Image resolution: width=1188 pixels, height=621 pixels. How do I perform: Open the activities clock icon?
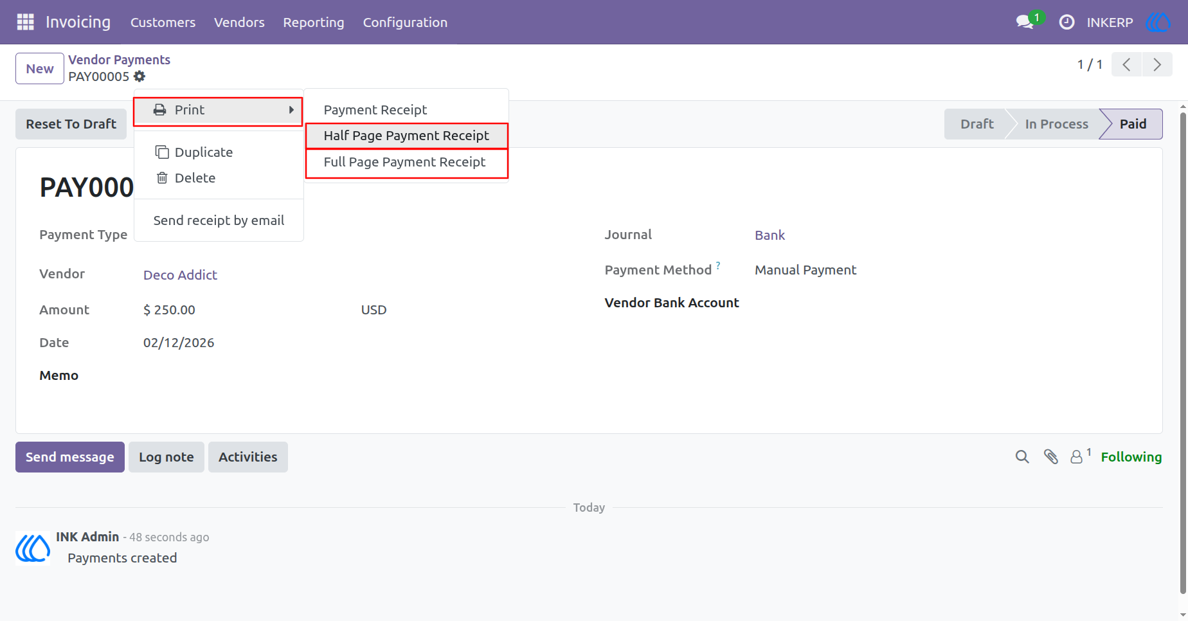pyautogui.click(x=1066, y=22)
